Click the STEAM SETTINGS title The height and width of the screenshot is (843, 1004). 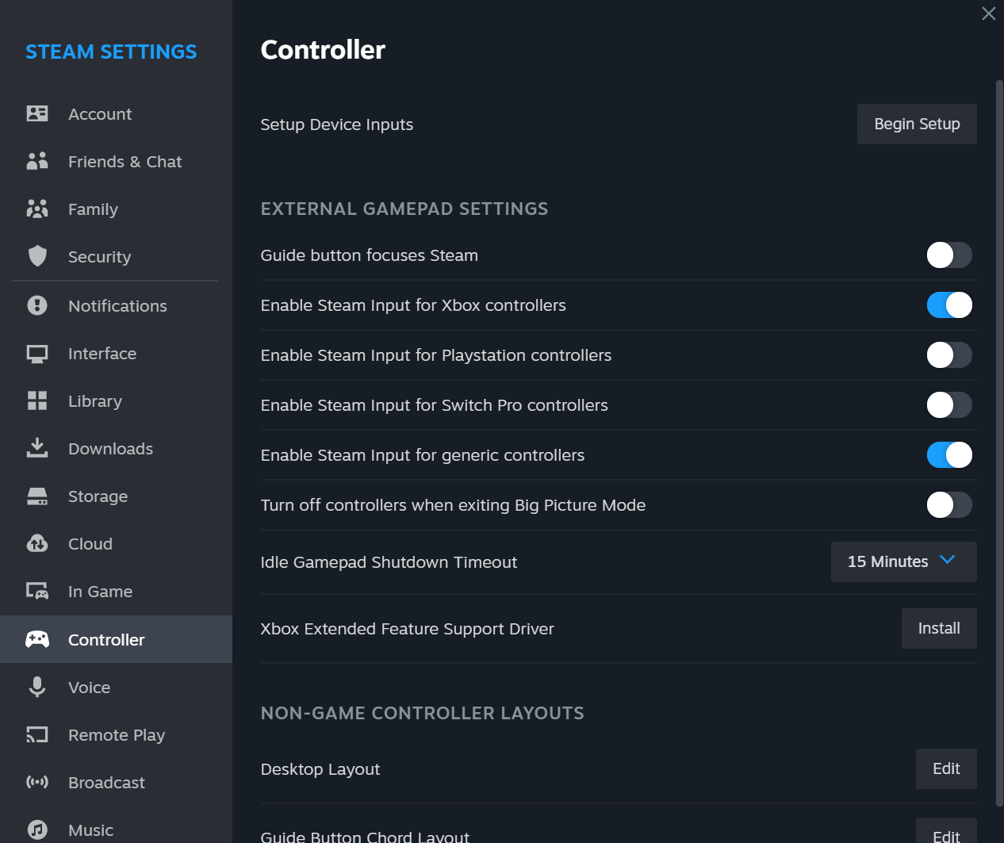(x=111, y=52)
